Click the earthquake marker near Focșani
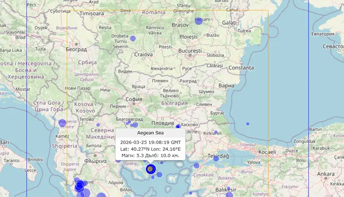The image size is (344, 197). (199, 21)
